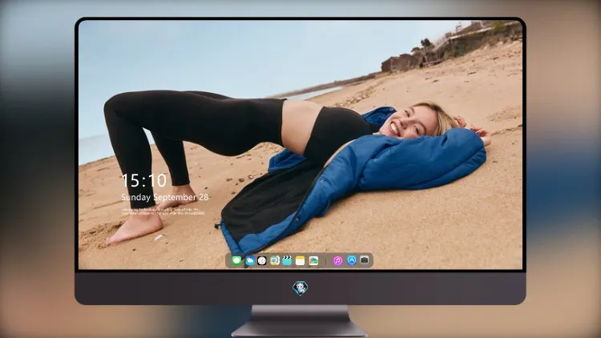This screenshot has width=601, height=338.
Task: Click the 15:10 clock widget
Action: [144, 180]
